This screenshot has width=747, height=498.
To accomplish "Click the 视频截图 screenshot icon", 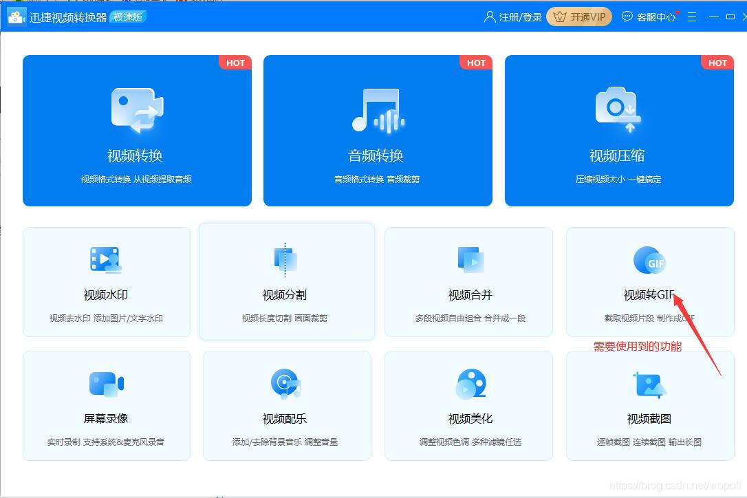I will (x=649, y=385).
